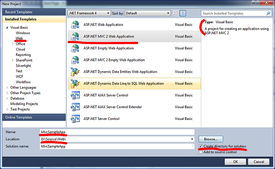Open the Online Templates section
Screen dimensions: 275x169
(x=34, y=117)
